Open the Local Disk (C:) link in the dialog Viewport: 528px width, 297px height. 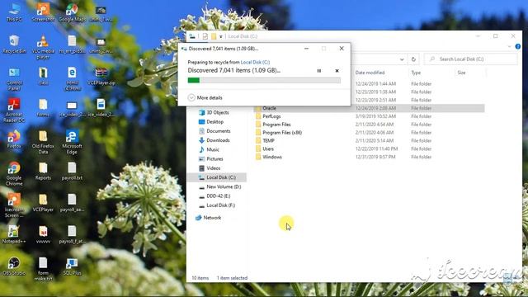(x=255, y=62)
